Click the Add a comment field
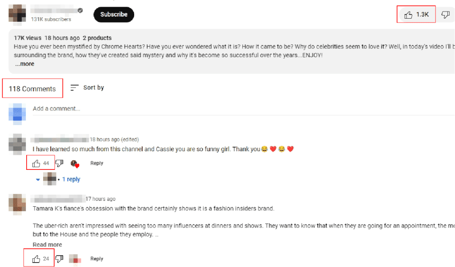 tap(178, 109)
